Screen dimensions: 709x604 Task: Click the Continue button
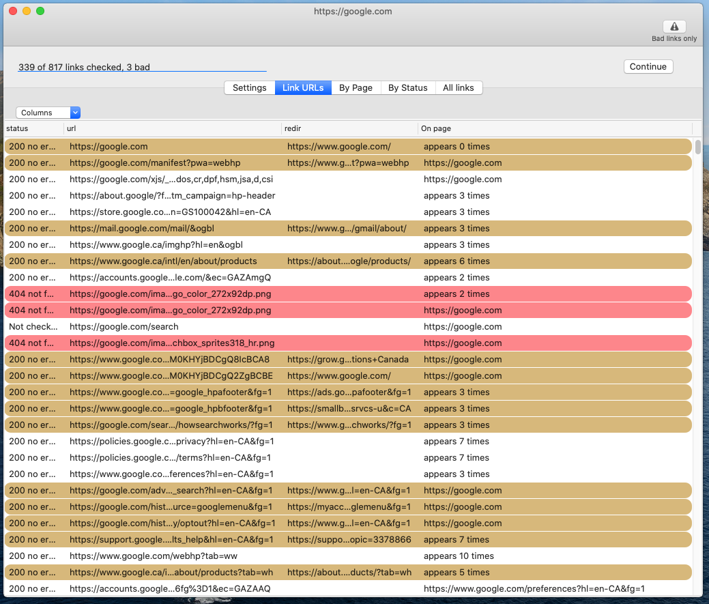click(x=648, y=66)
